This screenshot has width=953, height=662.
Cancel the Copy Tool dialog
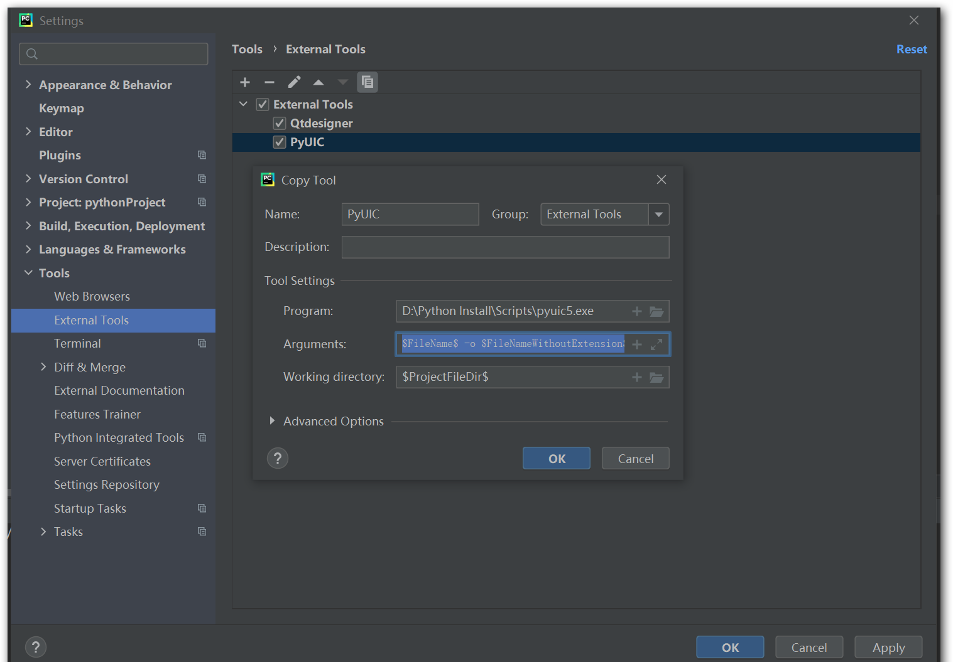coord(635,458)
